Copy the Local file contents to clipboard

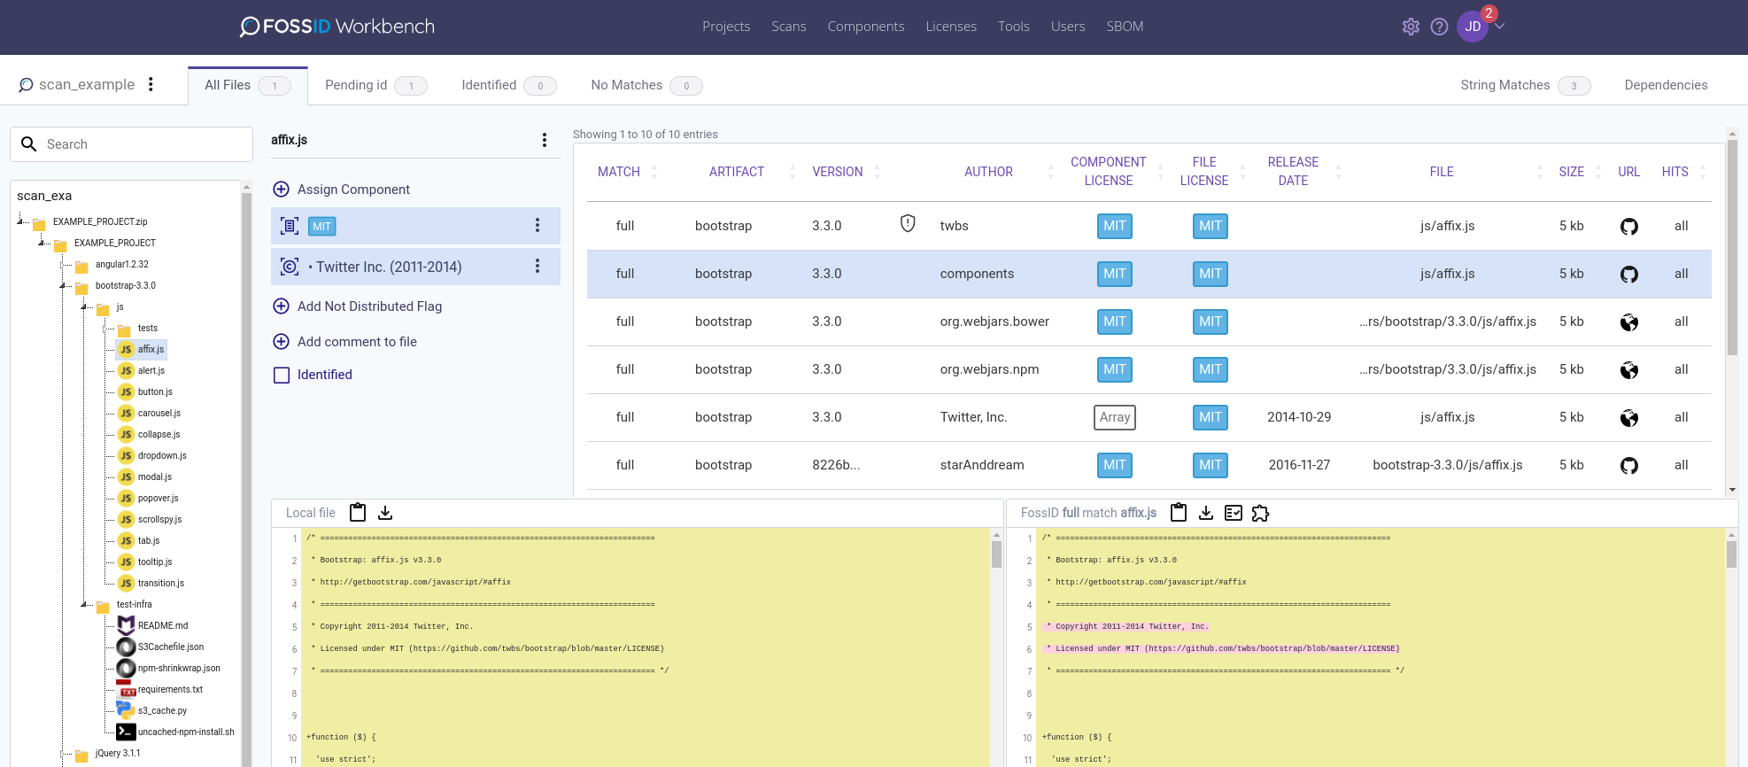point(358,512)
